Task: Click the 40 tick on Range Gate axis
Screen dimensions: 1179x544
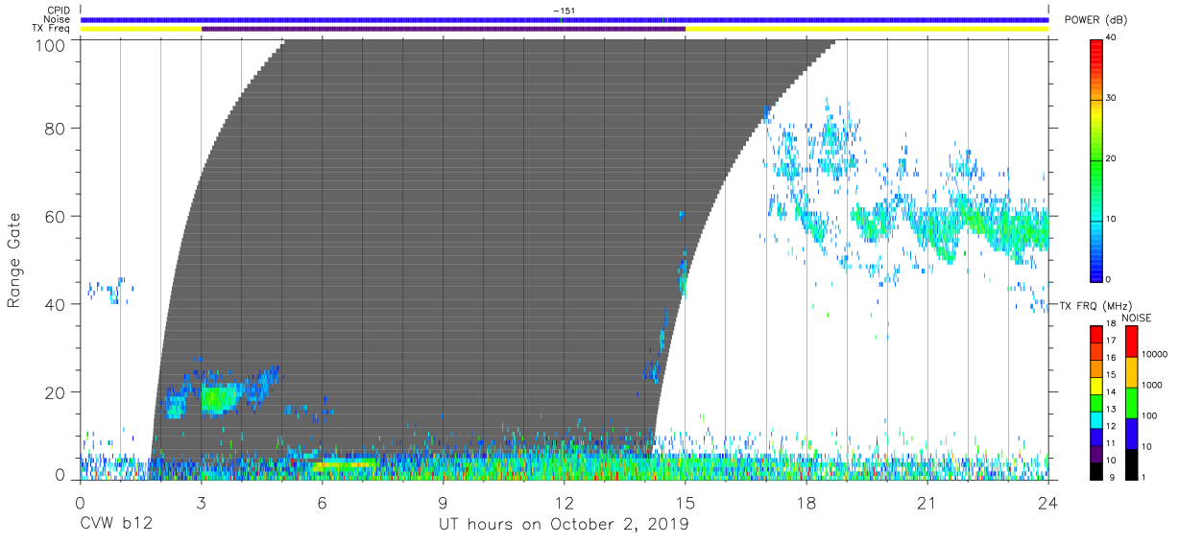Action: (55, 304)
